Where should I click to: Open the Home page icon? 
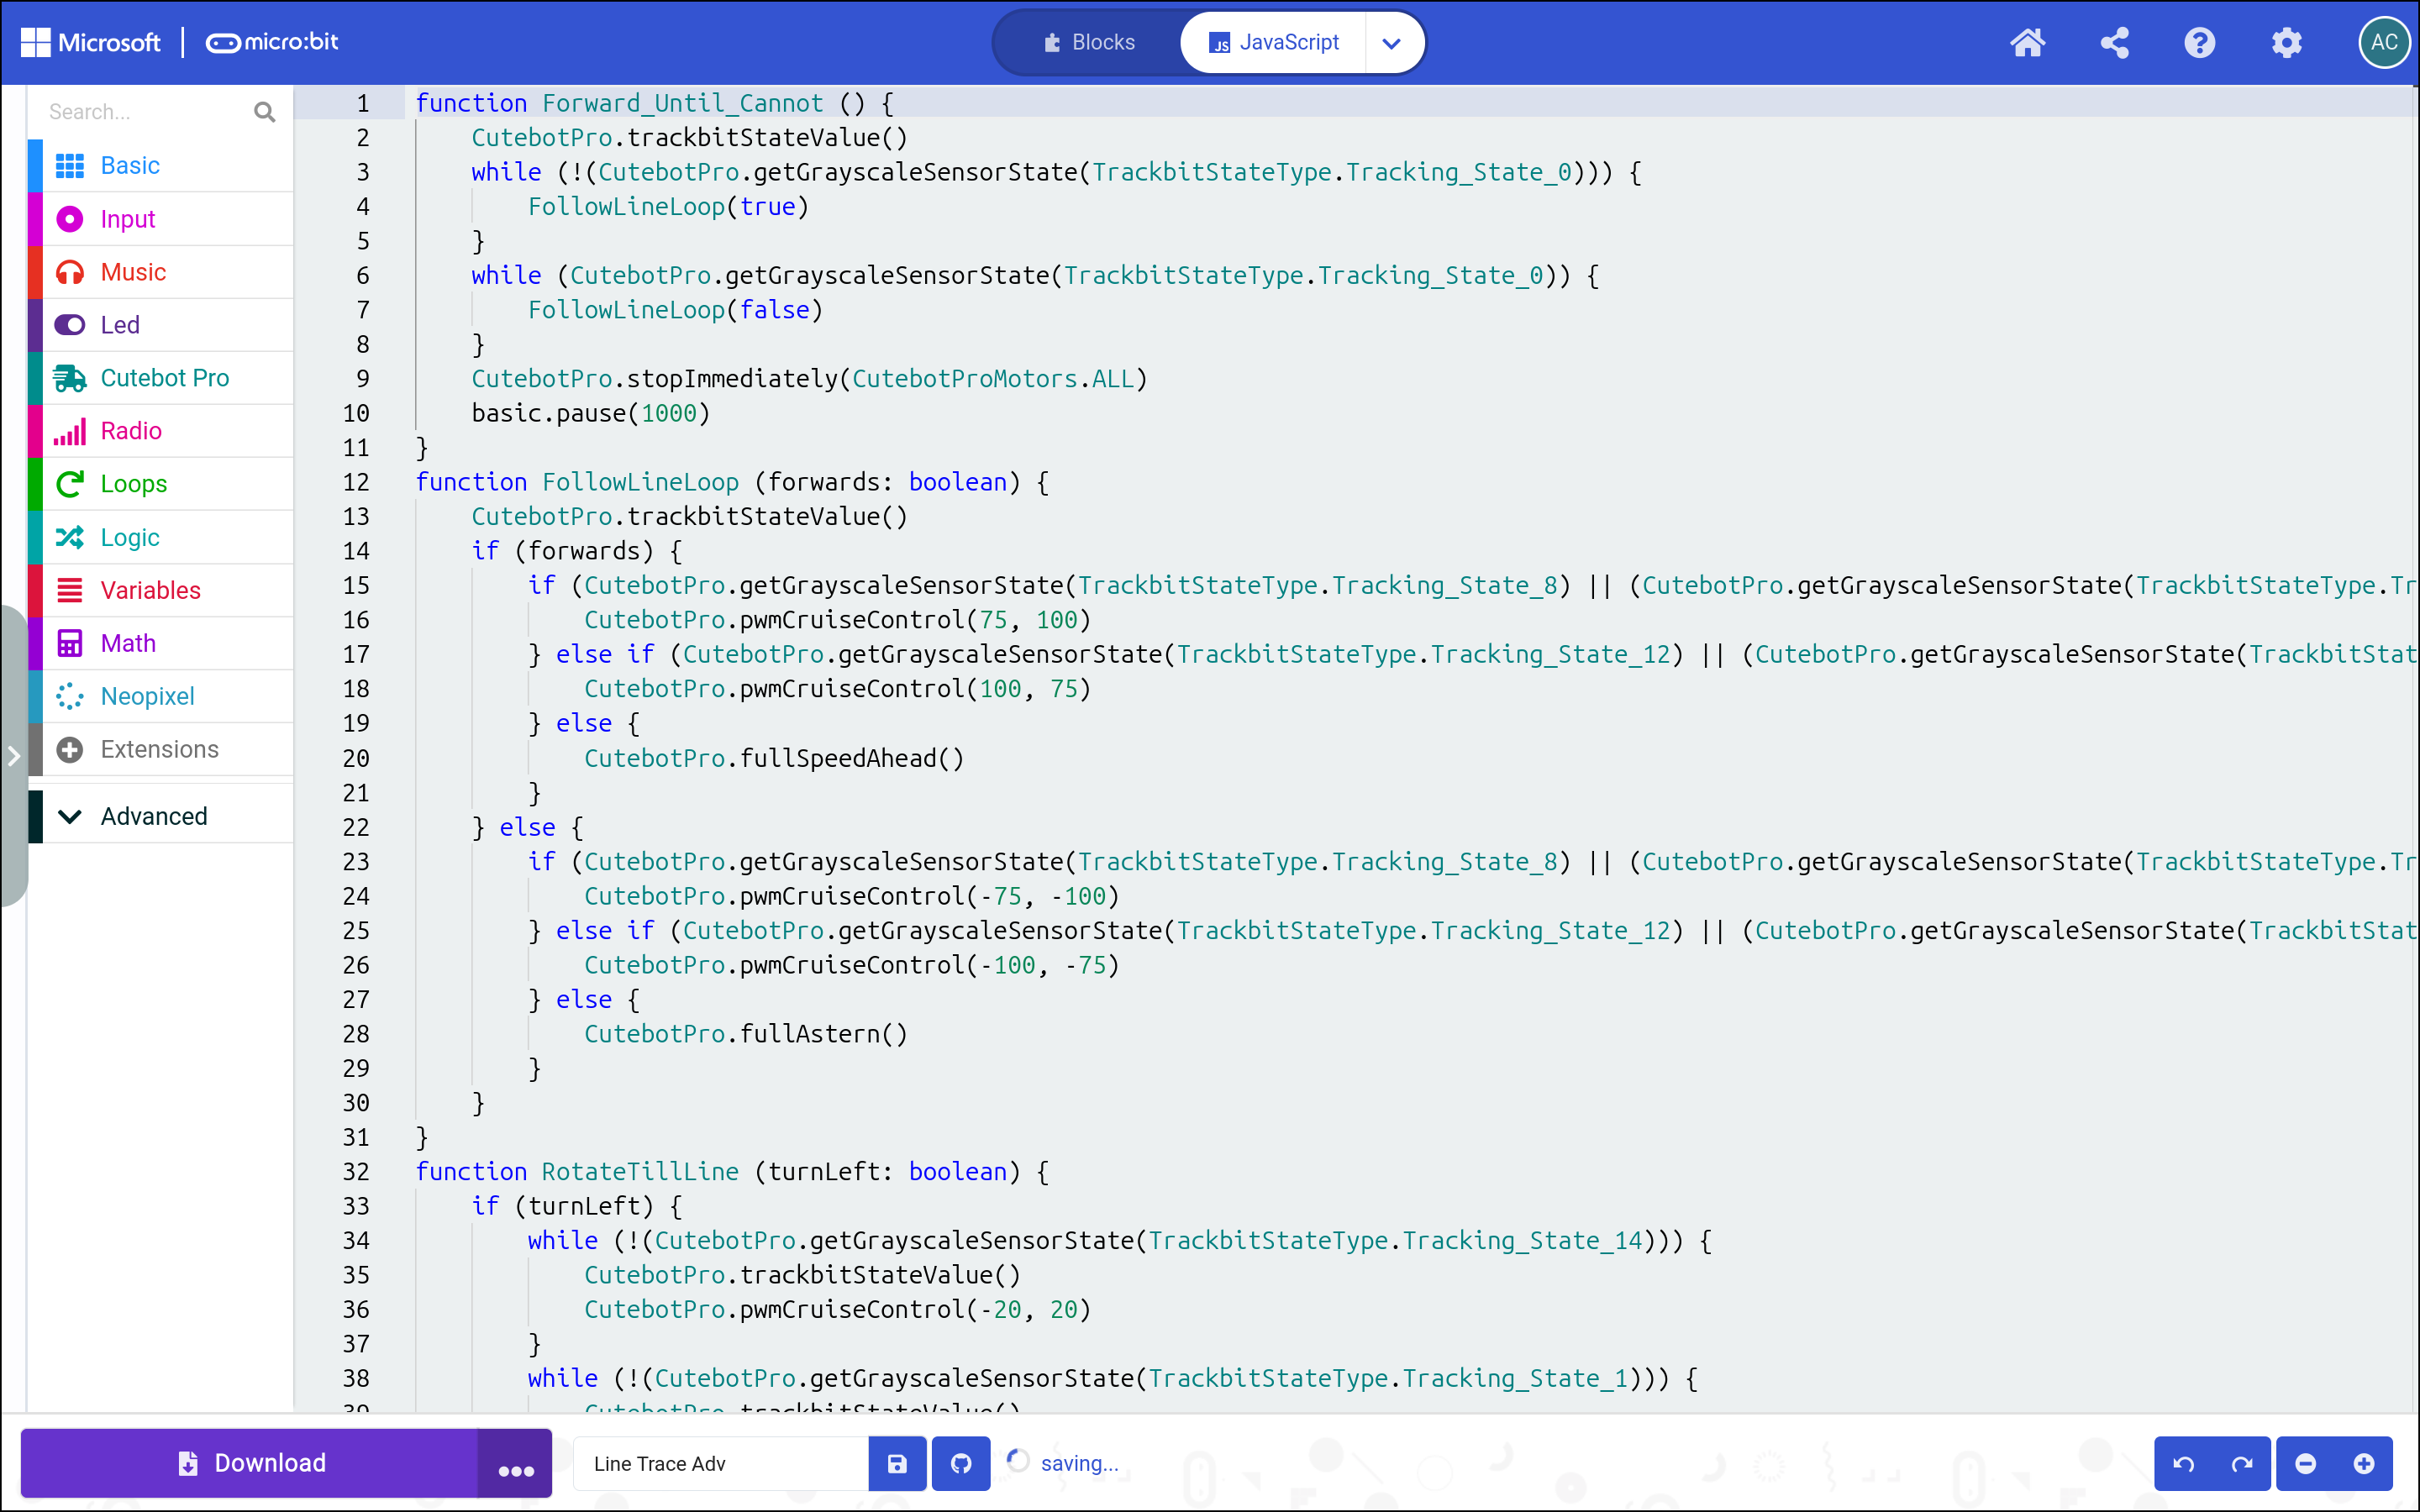[2027, 42]
